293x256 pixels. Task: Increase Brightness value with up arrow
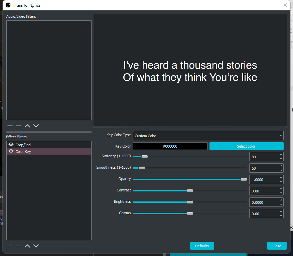[x=281, y=200]
